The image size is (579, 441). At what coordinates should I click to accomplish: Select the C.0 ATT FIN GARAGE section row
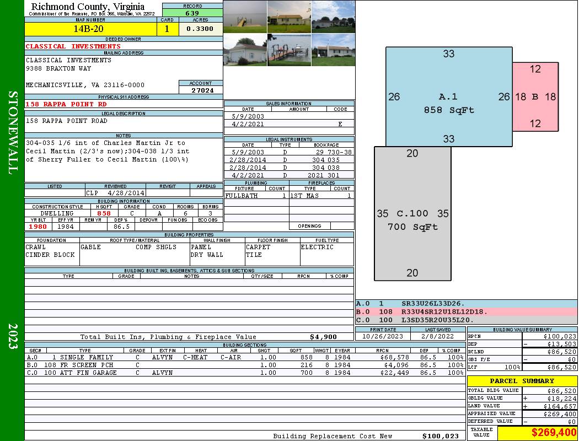(244, 373)
